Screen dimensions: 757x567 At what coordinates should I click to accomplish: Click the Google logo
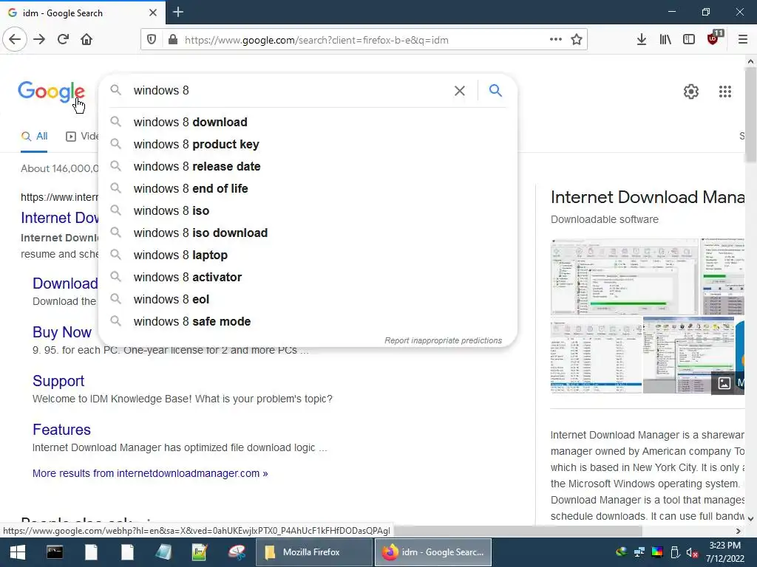(x=51, y=92)
